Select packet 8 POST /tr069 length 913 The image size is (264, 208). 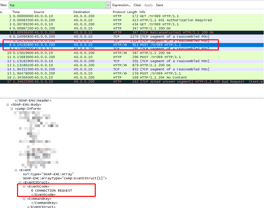(132, 45)
